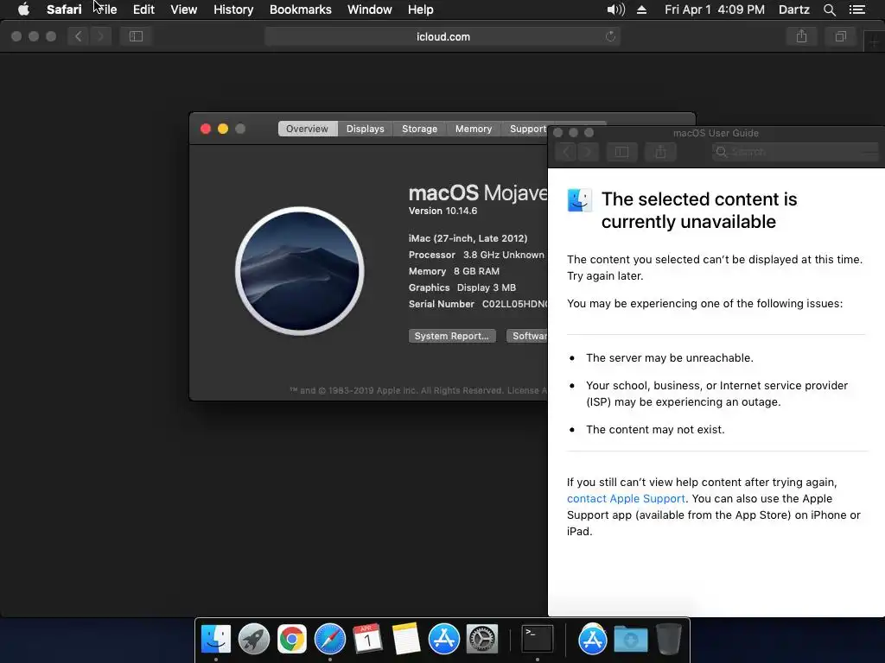
Task: Toggle the Safari sidebar button
Action: [136, 36]
